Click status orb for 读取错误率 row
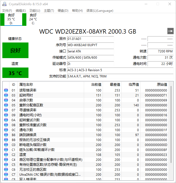The width and height of the screenshot is (176, 183). click(x=6, y=90)
